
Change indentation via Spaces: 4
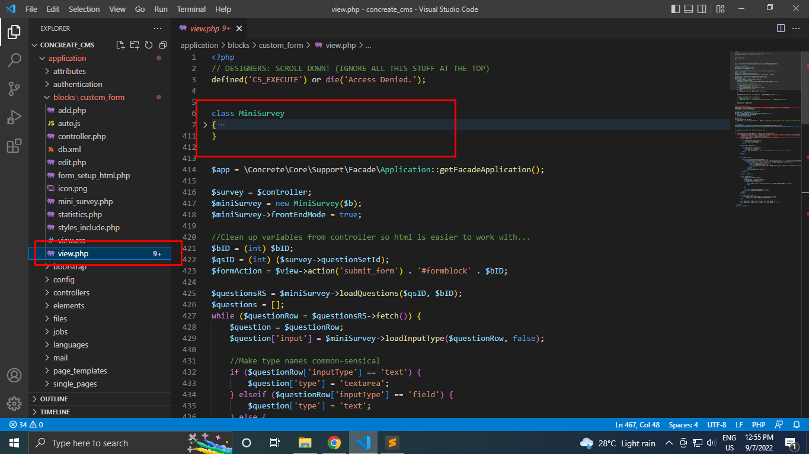[x=683, y=424]
